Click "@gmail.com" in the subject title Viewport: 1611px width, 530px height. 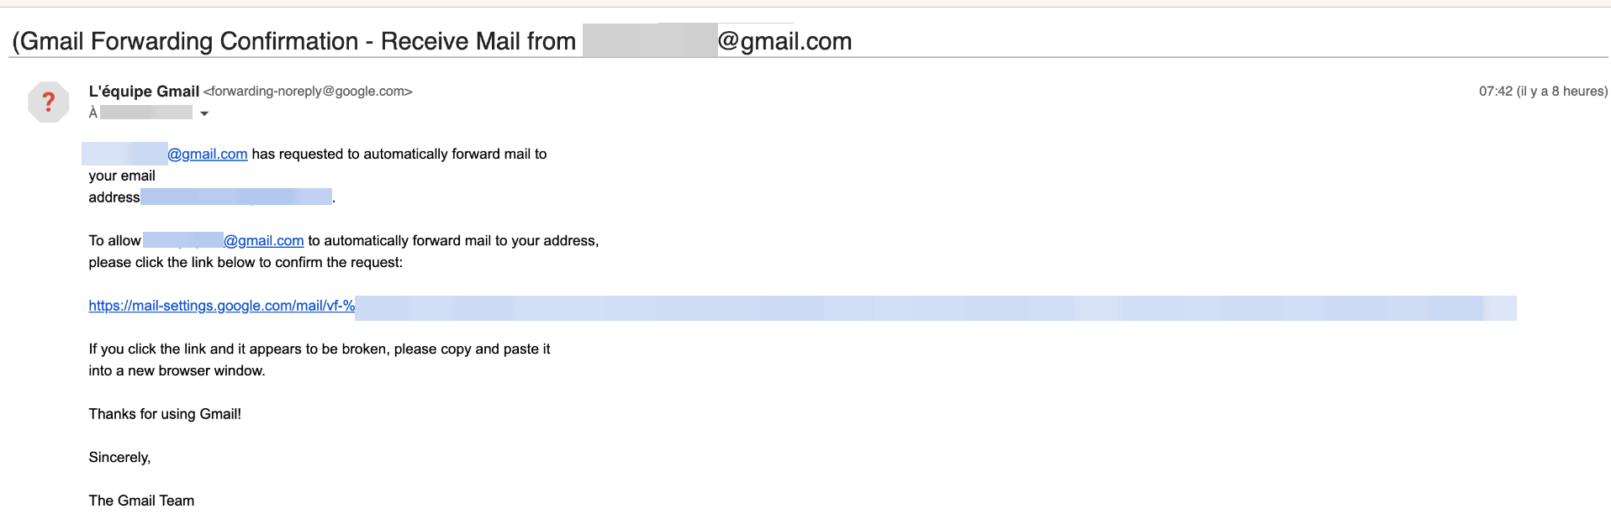(x=784, y=41)
